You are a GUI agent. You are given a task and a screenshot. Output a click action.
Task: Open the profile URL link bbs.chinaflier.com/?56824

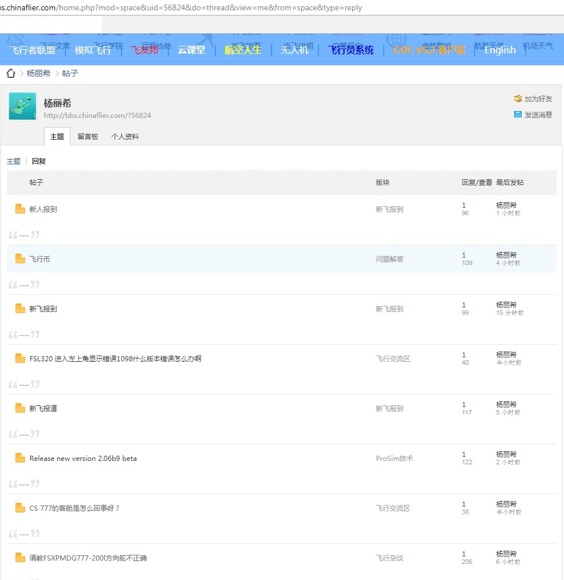pyautogui.click(x=97, y=116)
